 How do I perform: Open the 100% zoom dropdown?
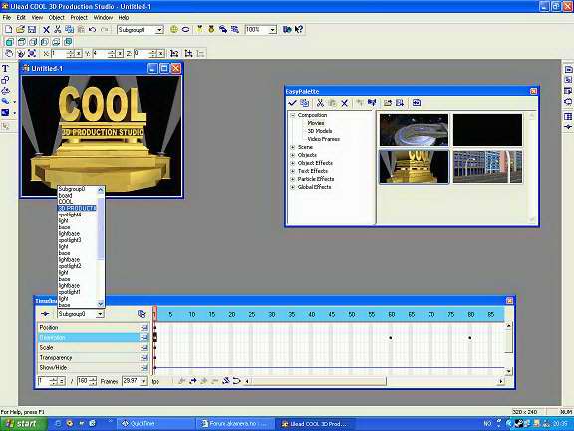[x=272, y=30]
